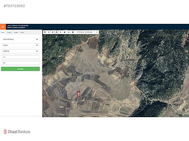Viewport: 189px width, 141px height.
Task: Expand the Andırın district dropdown
Action: (x=20, y=45)
